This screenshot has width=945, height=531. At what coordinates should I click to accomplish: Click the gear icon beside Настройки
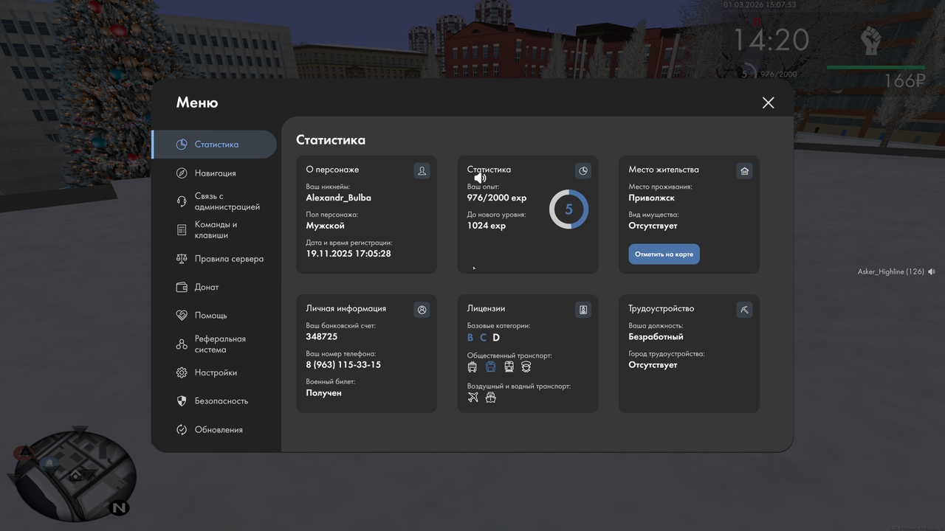pyautogui.click(x=182, y=372)
